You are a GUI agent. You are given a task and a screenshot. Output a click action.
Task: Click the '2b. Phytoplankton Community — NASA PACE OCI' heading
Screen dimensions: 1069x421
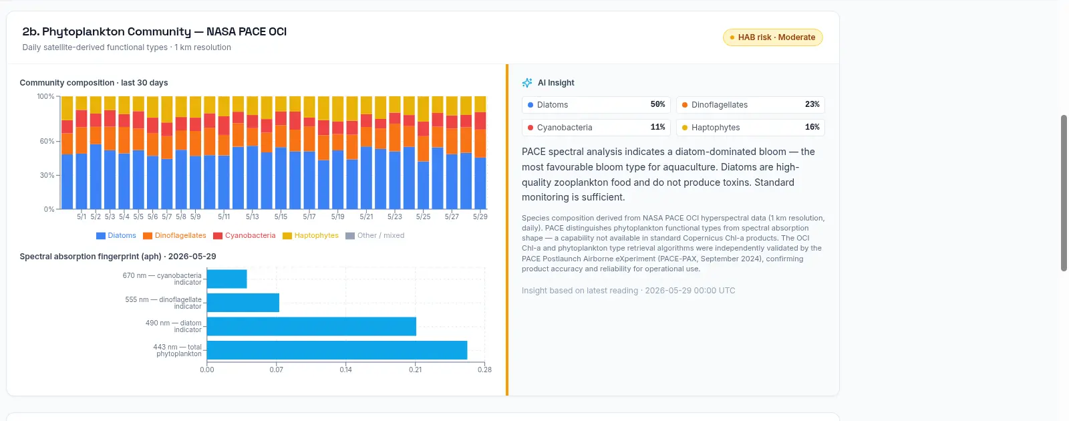click(x=154, y=31)
